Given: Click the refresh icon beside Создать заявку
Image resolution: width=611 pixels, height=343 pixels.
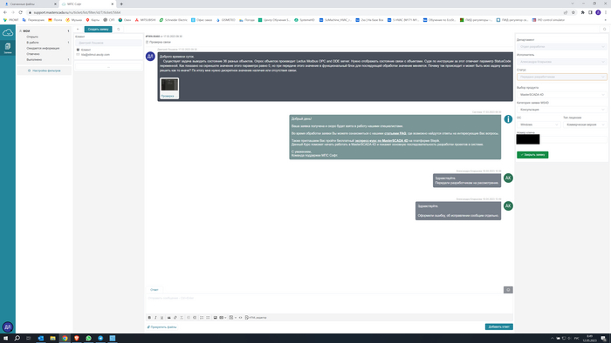Looking at the screenshot, I should pos(119,29).
